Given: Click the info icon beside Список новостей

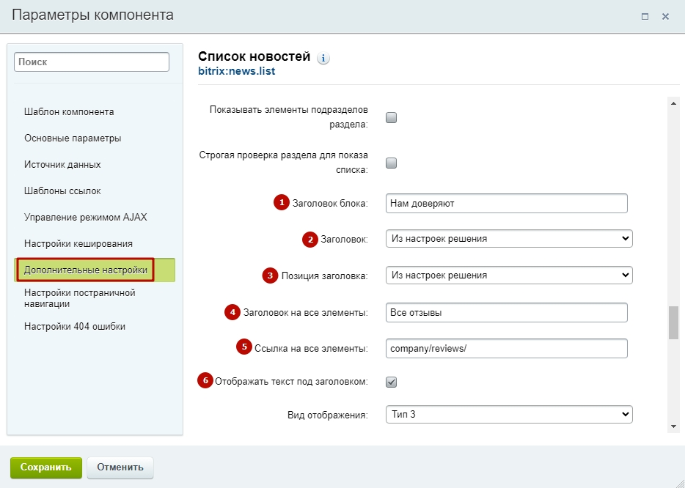Looking at the screenshot, I should pyautogui.click(x=323, y=58).
